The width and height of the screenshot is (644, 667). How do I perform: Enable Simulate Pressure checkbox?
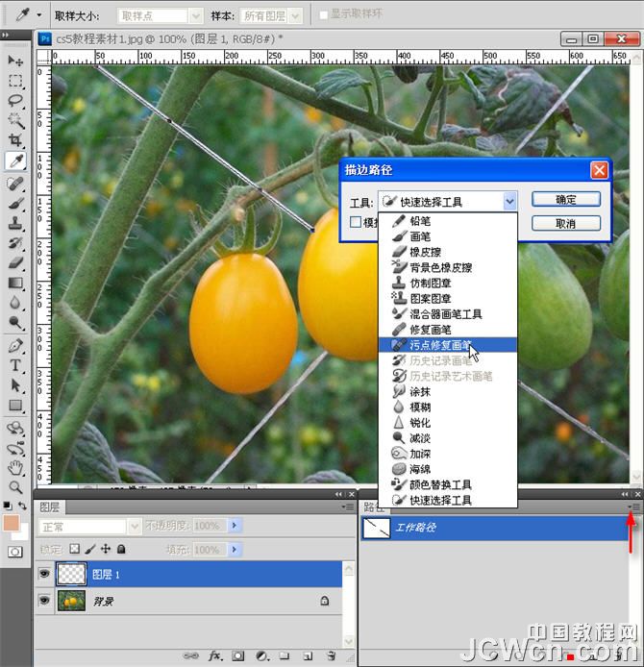[x=356, y=222]
